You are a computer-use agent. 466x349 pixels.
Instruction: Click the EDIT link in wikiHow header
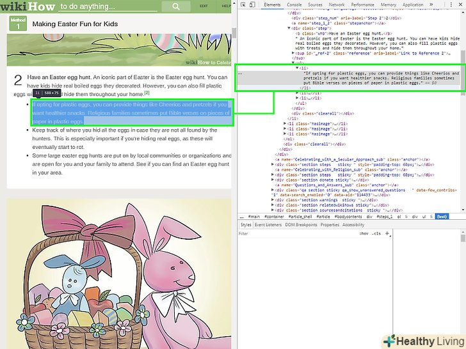click(204, 6)
